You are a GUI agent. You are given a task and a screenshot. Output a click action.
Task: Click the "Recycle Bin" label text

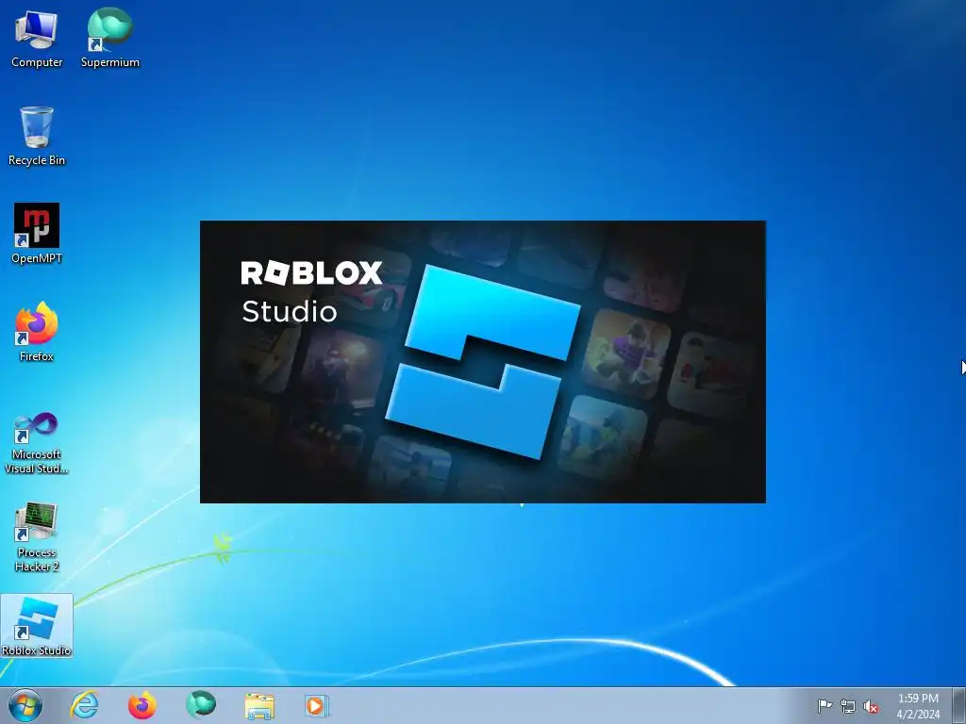tap(37, 160)
